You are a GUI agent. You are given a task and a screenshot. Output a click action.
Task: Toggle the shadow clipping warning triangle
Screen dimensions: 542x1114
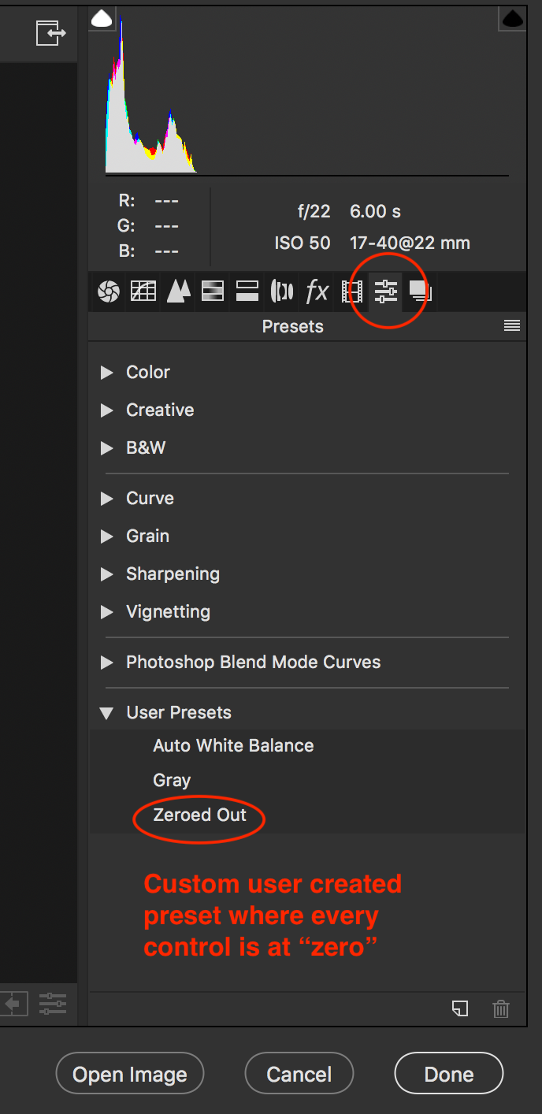click(x=102, y=19)
